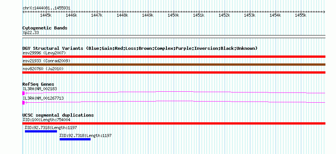
Task: Click the esv29996 (Levy2007) variant label
Action: coord(44,53)
